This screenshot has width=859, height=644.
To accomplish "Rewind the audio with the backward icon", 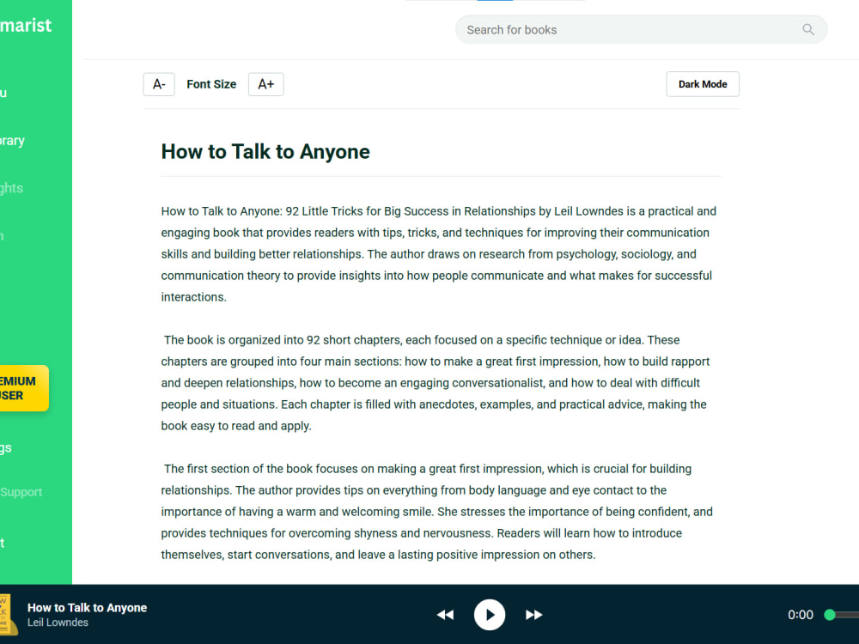I will pyautogui.click(x=445, y=615).
